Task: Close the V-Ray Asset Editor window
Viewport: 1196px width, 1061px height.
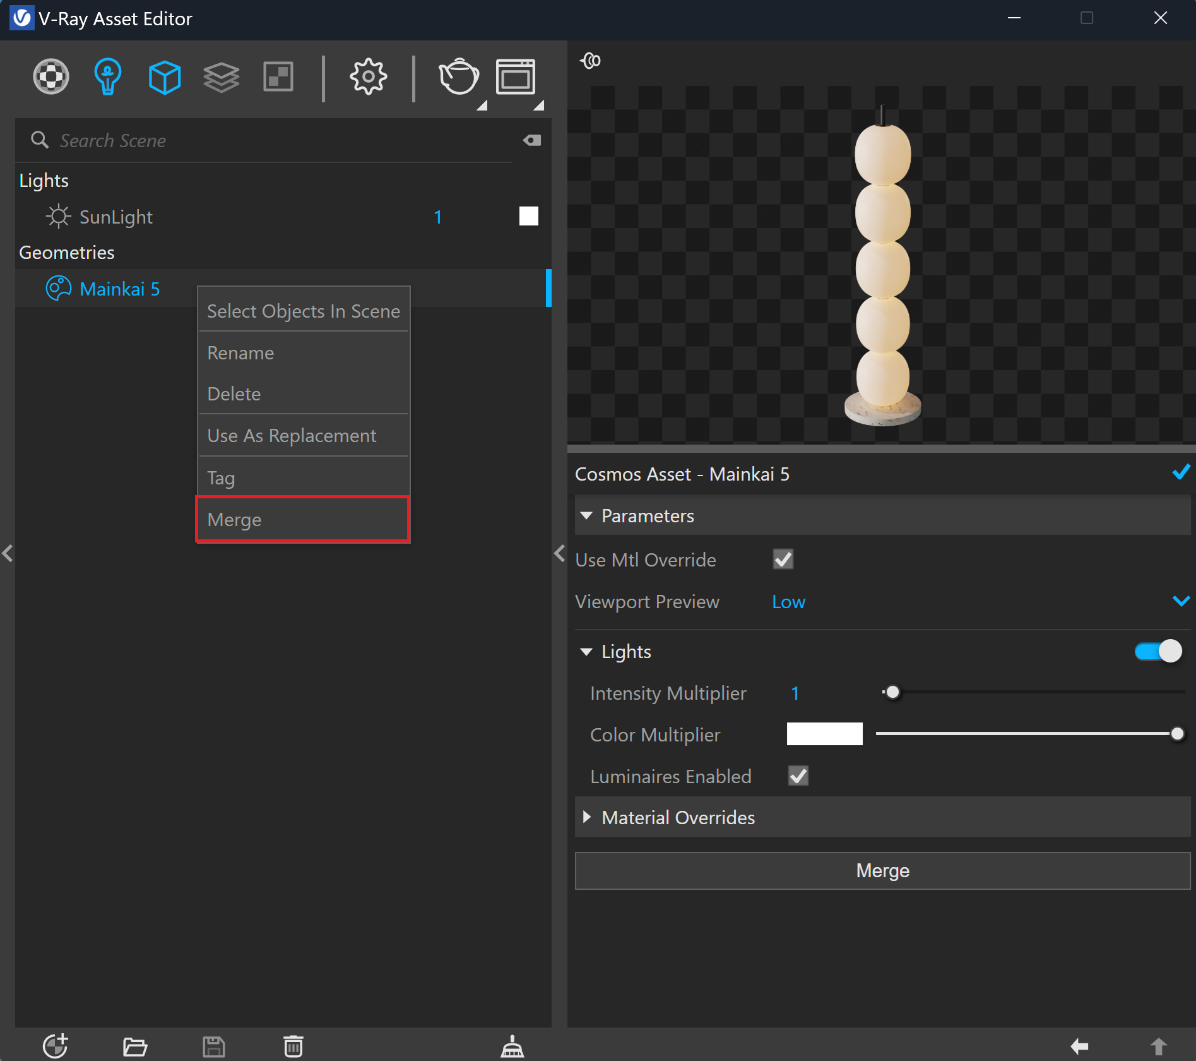Action: tap(1160, 18)
